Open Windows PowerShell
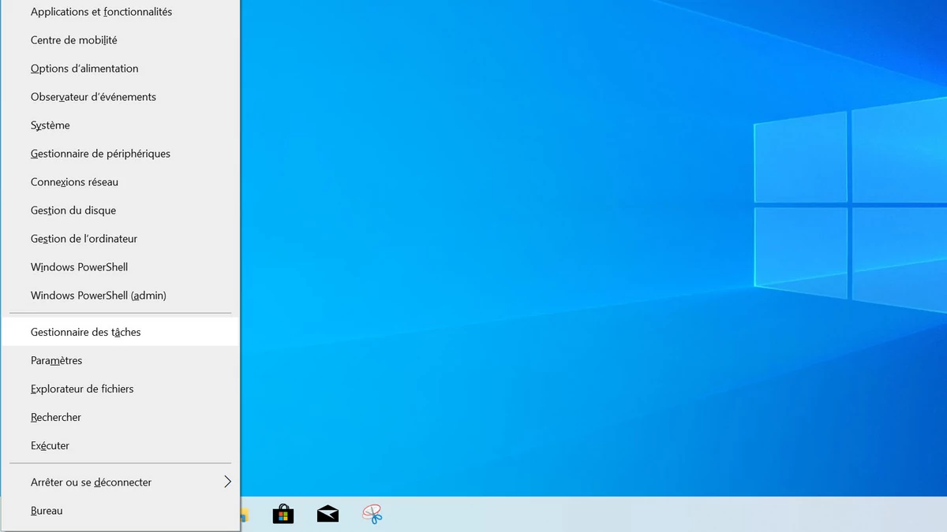Screen dimensions: 947x532 [x=79, y=267]
